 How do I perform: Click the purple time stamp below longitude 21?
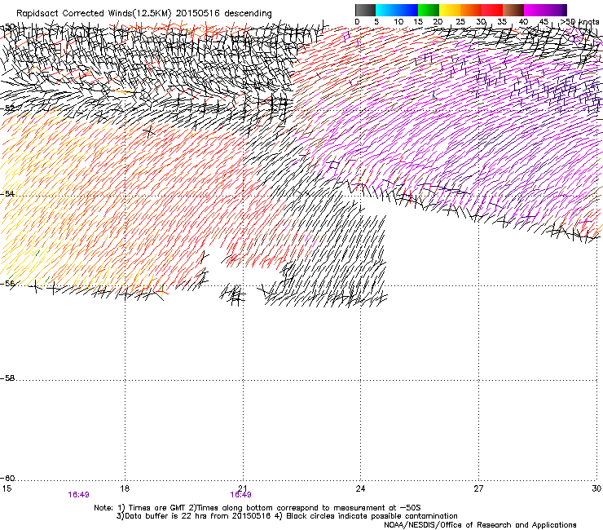point(240,495)
